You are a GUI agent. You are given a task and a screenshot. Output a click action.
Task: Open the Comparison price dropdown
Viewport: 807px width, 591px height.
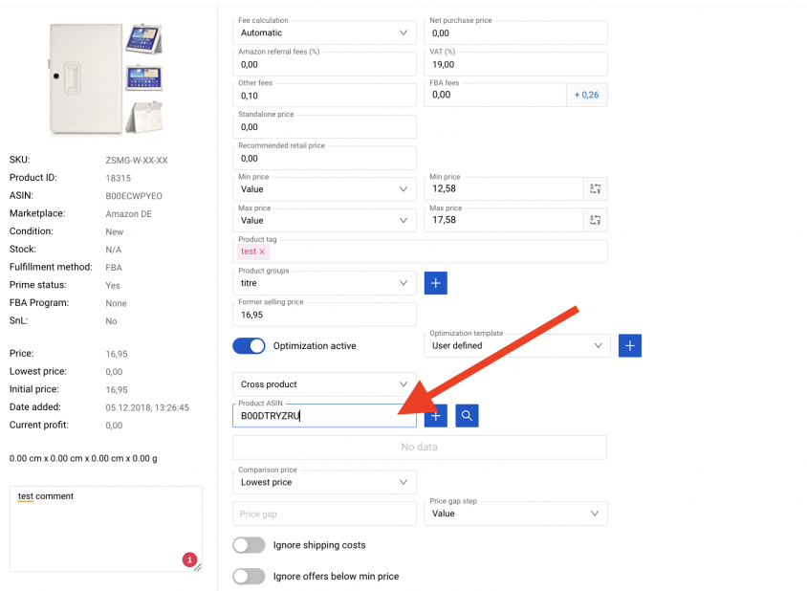pyautogui.click(x=324, y=482)
